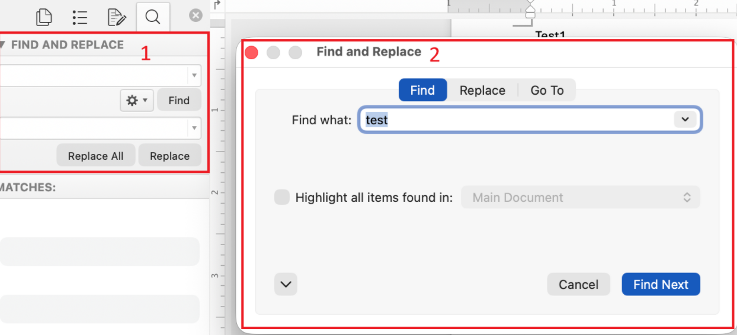Open the Find what history dropdown arrow
Image resolution: width=737 pixels, height=335 pixels.
[x=685, y=120]
